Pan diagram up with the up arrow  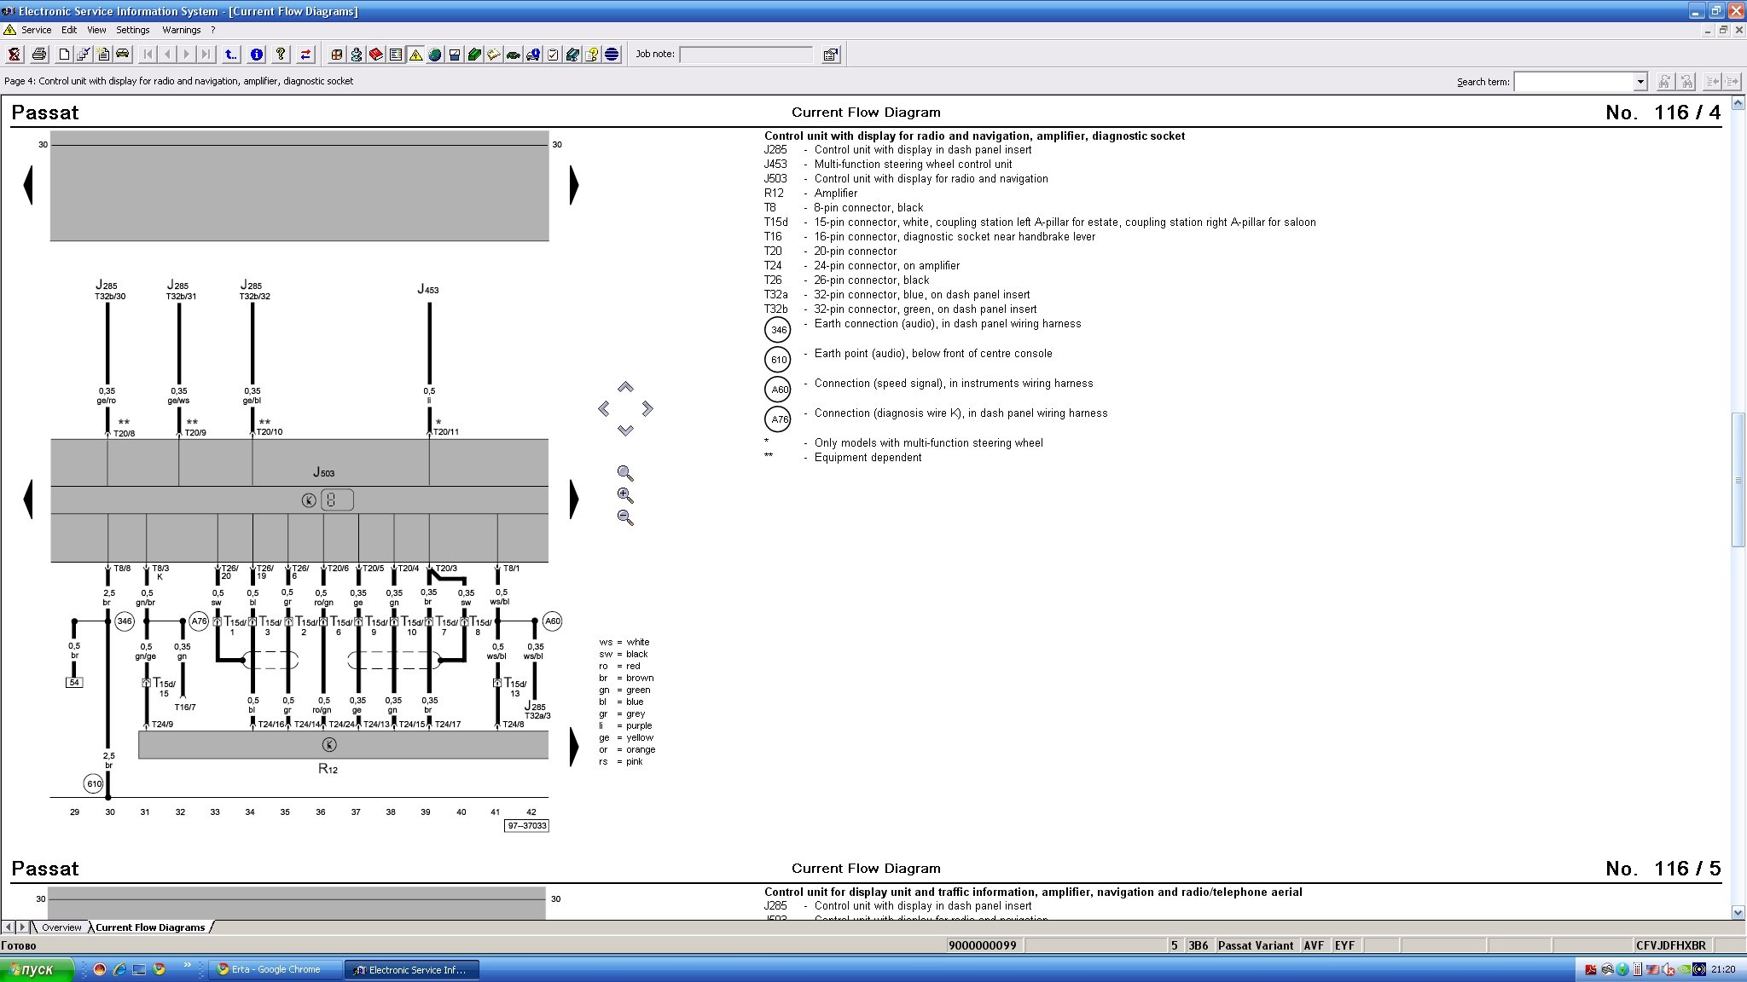(x=625, y=387)
